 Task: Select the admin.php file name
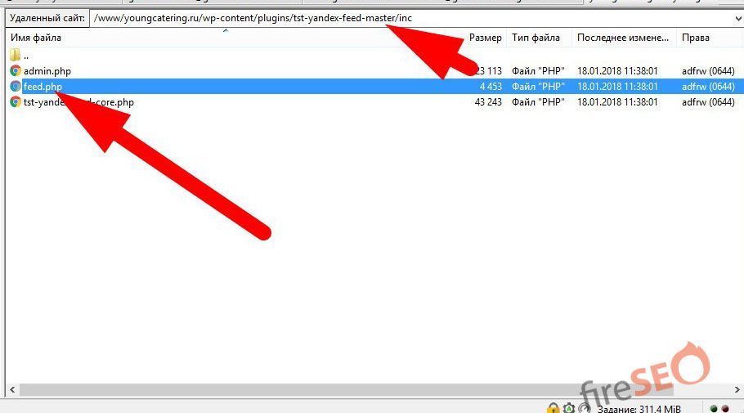coord(47,71)
